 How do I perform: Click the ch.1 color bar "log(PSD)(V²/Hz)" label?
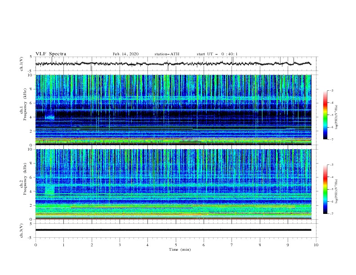pos(336,117)
